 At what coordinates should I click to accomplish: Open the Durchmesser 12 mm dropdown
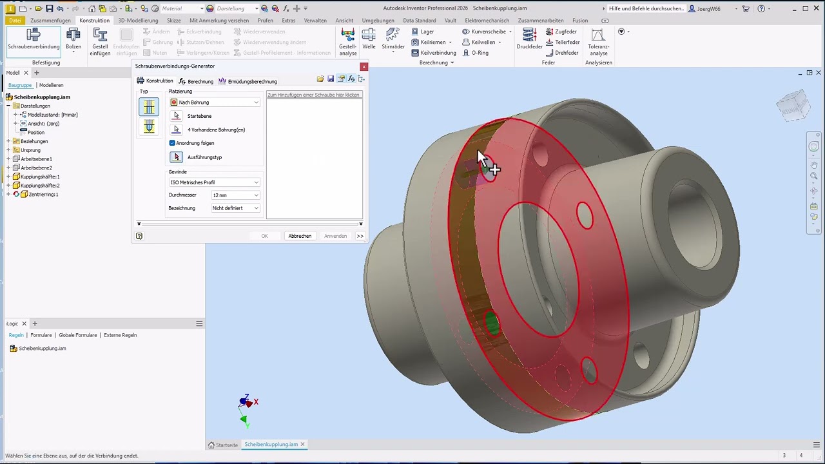coord(236,195)
